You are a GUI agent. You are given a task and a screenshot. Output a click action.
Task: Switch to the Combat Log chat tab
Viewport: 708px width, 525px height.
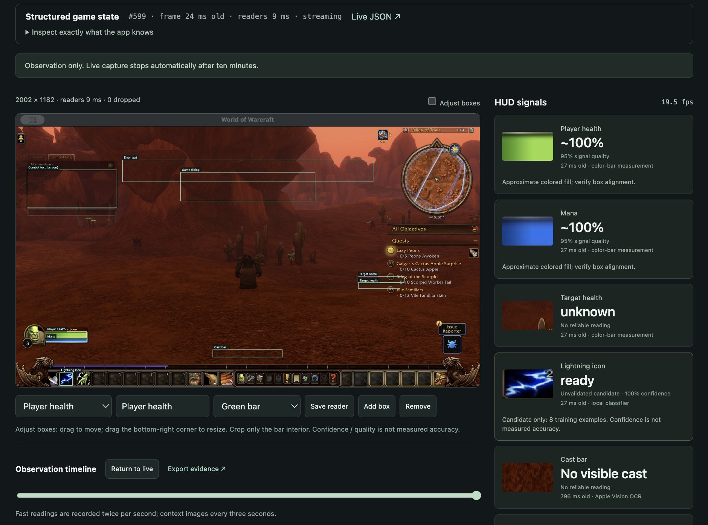61,157
